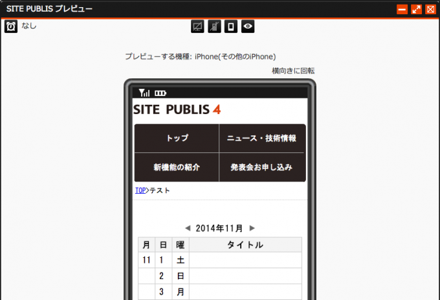Select the PC monitor preview icon
The height and width of the screenshot is (300, 440).
pyautogui.click(x=197, y=27)
